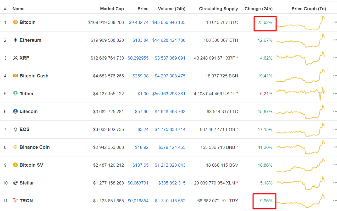Click the XRP logo icon
This screenshot has height=211, width=337.
[x=15, y=58]
